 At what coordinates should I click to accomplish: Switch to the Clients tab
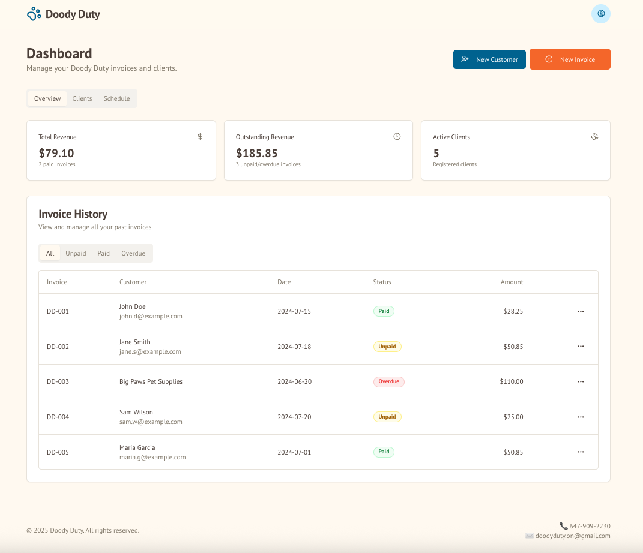82,98
